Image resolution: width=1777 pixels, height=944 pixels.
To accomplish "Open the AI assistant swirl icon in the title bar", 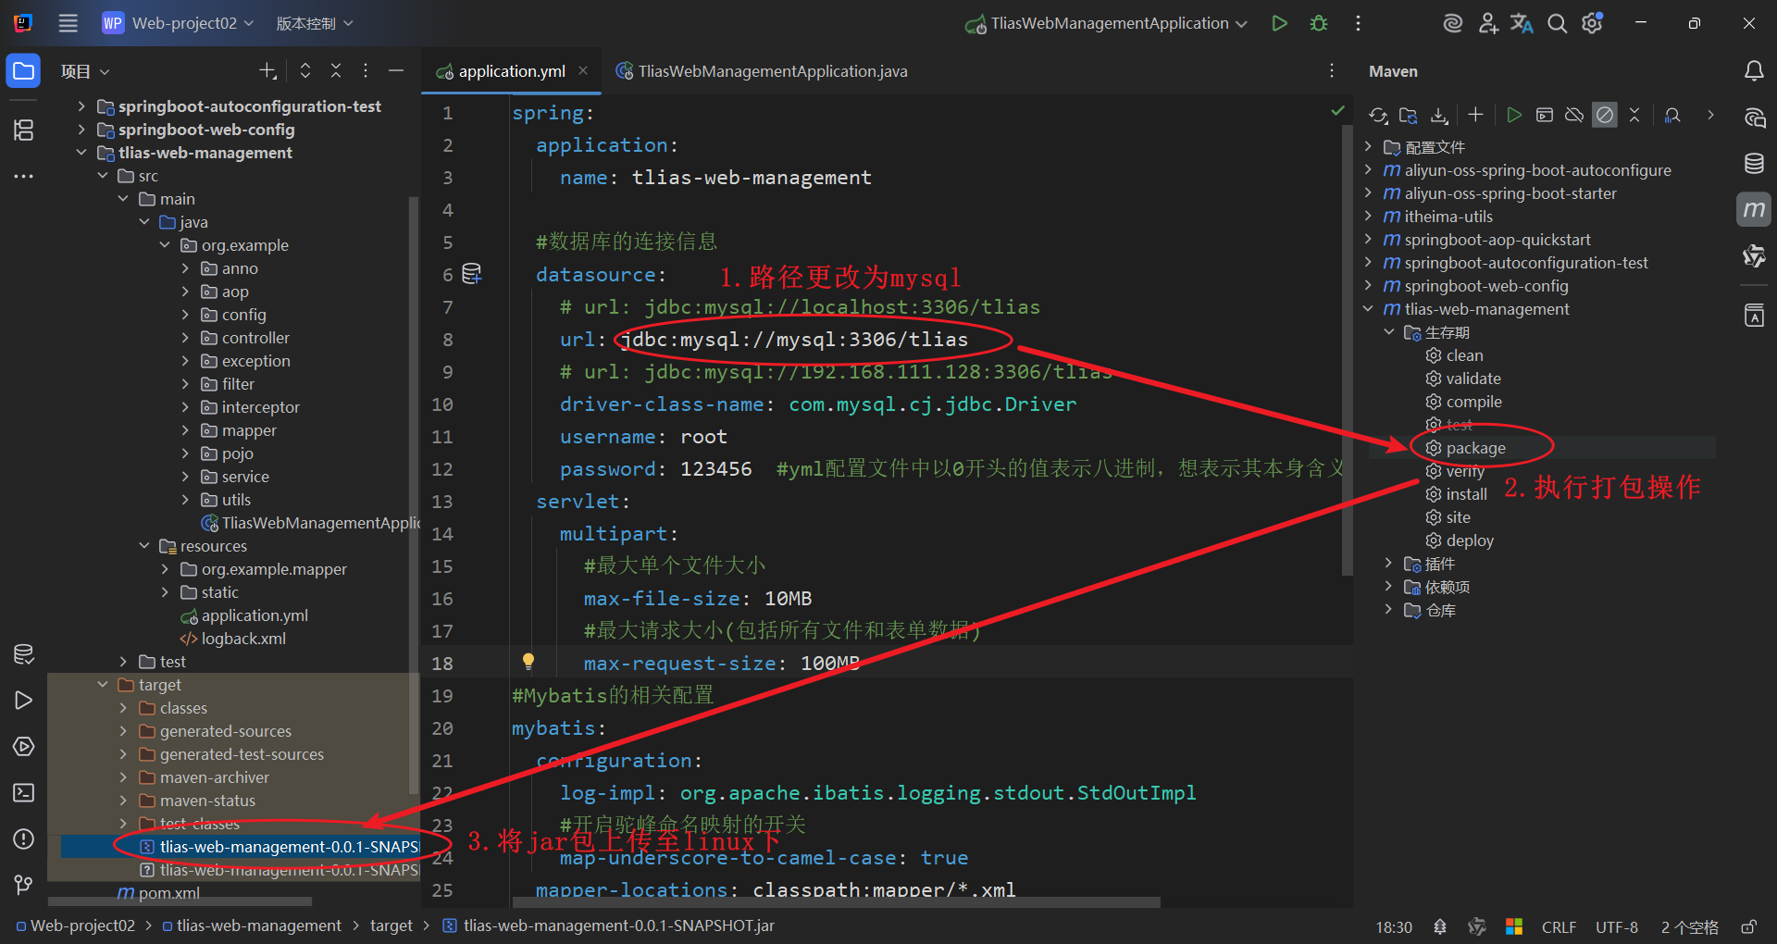I will pyautogui.click(x=1452, y=23).
